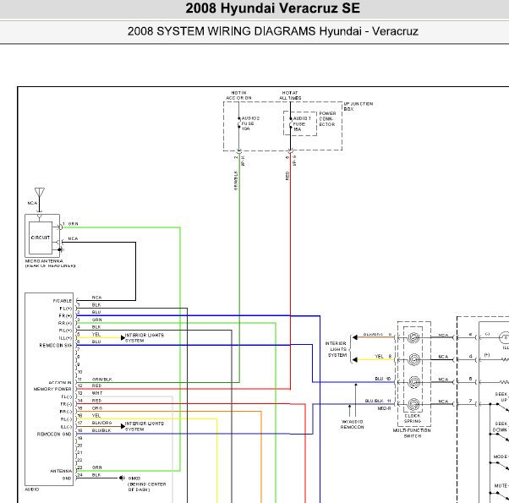Select the "BLU/BLK 11" wire label near the clock spring
The height and width of the screenshot is (503, 509).
point(378,401)
